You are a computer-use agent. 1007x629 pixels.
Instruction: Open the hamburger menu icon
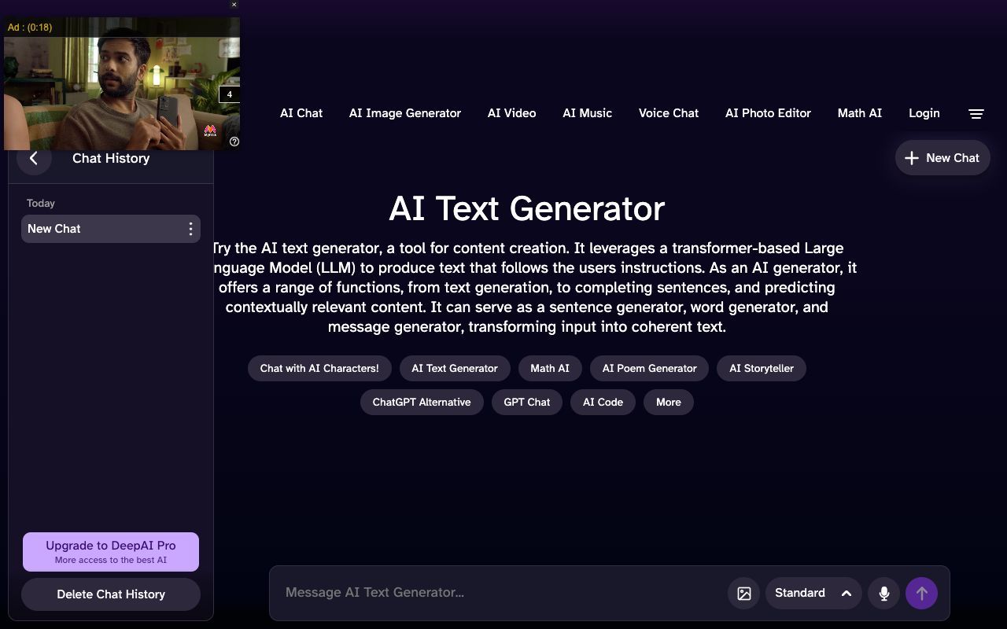pyautogui.click(x=976, y=113)
